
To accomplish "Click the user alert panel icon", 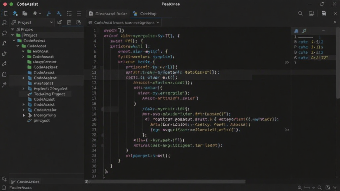I will (x=311, y=13).
